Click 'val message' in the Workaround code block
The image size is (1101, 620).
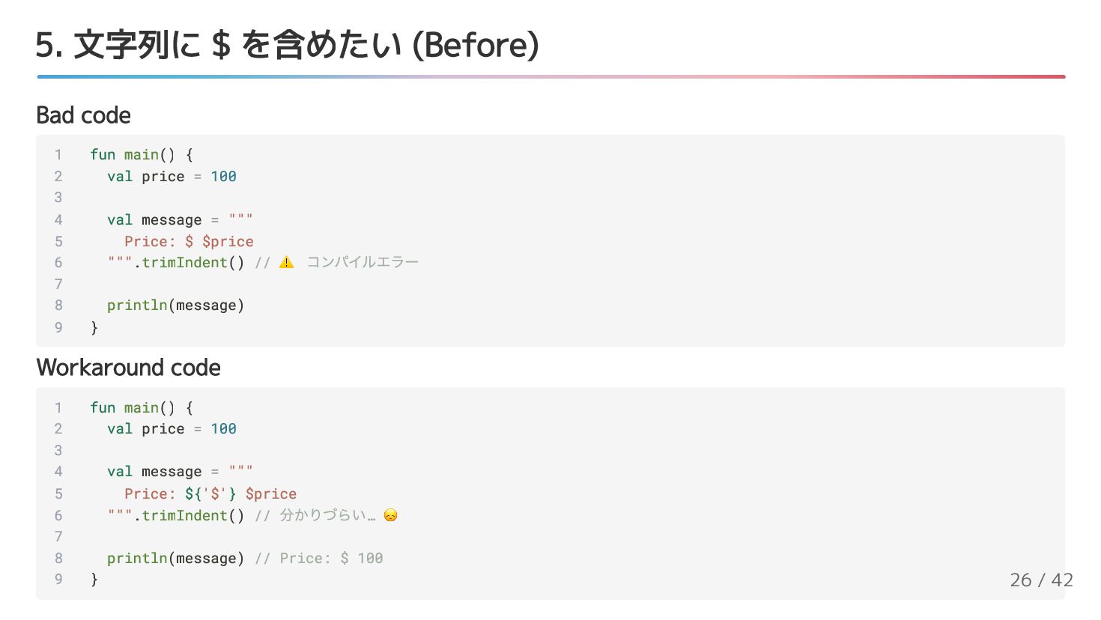point(154,472)
